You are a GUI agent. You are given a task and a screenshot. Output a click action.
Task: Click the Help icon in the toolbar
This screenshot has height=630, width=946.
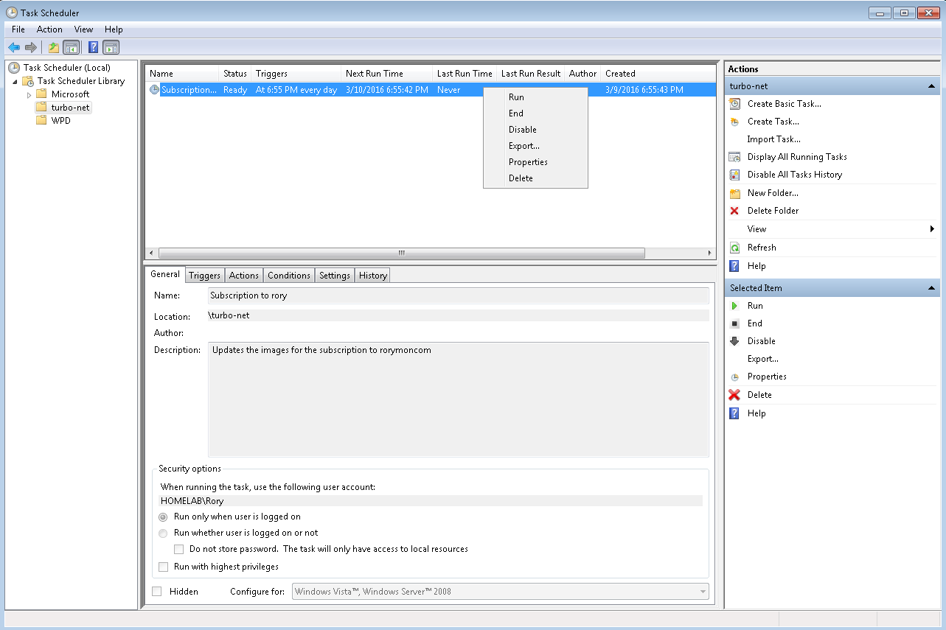(x=92, y=46)
